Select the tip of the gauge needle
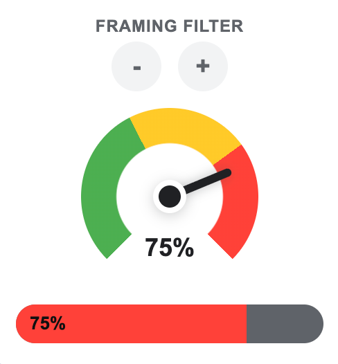Image resolution: width=338 pixels, height=364 pixels. (x=227, y=173)
